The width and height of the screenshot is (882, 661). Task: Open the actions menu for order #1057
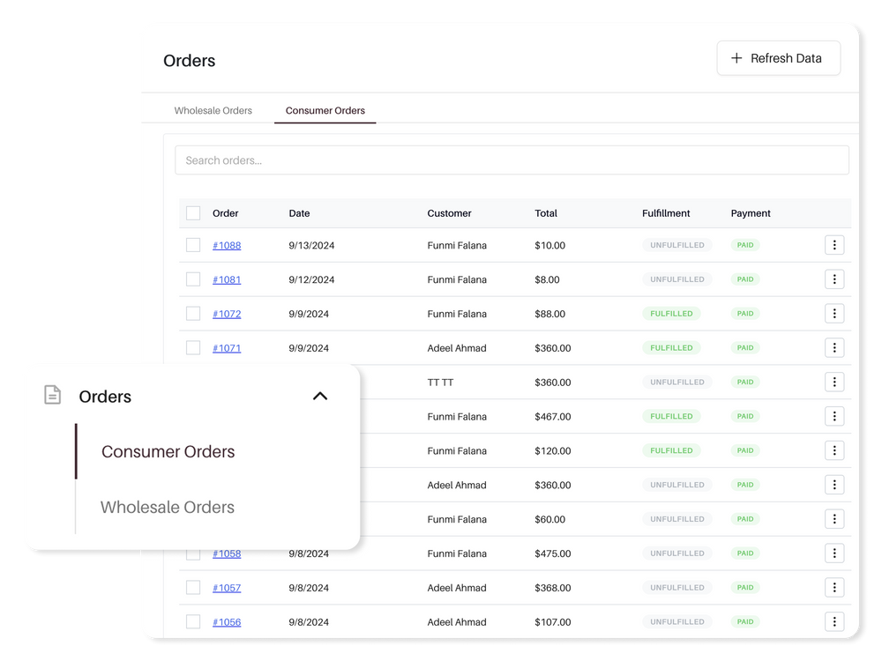click(833, 588)
